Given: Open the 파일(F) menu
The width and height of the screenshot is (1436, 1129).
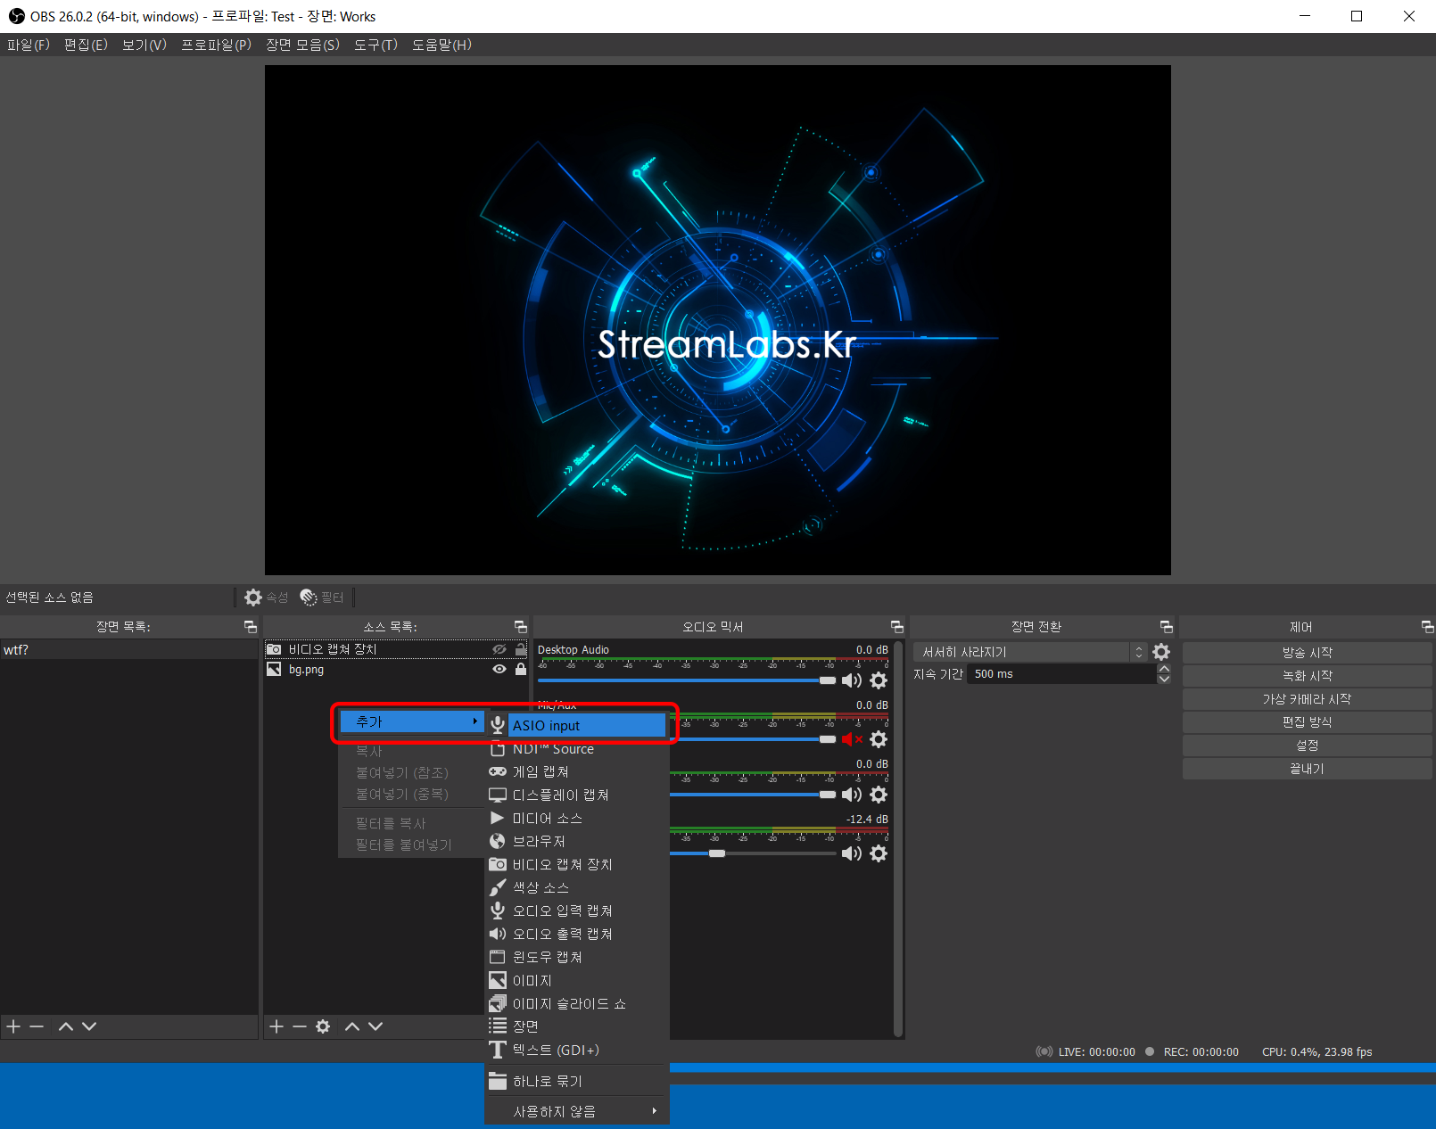Looking at the screenshot, I should coord(29,45).
